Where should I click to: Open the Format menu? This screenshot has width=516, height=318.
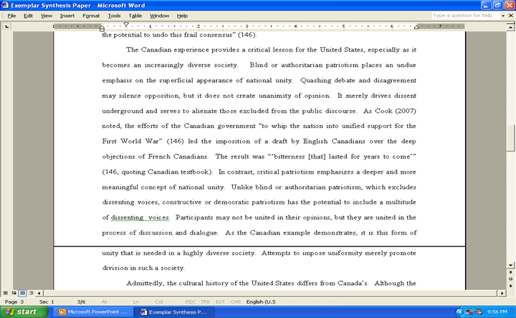pyautogui.click(x=91, y=16)
